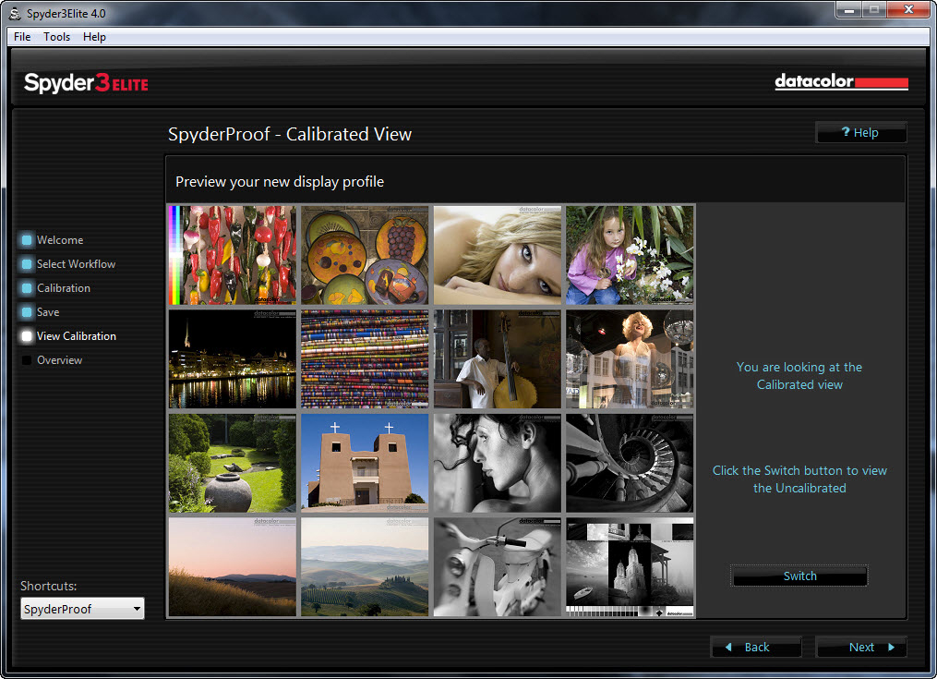Click the View Calibration step indicator square
Viewport: 937px width, 679px height.
point(27,336)
